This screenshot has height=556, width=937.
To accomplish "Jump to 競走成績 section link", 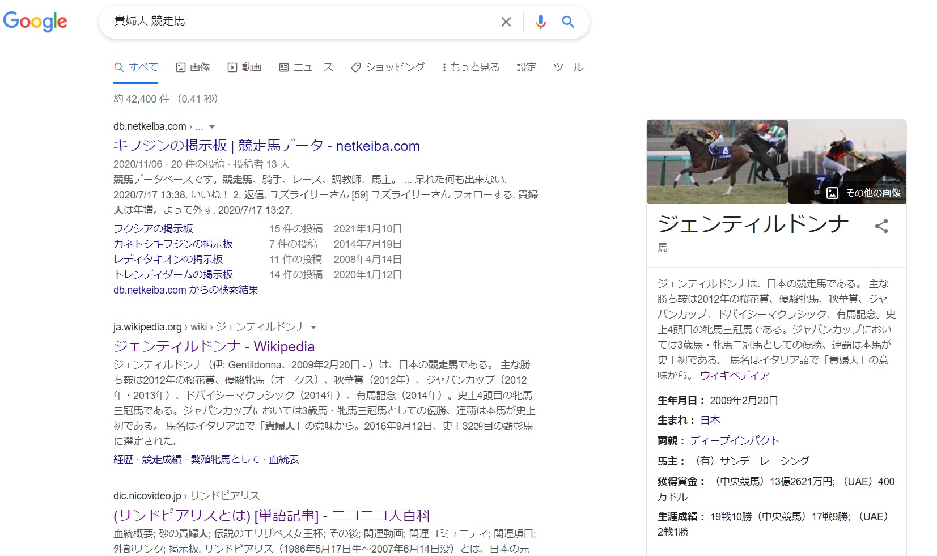I will point(162,459).
